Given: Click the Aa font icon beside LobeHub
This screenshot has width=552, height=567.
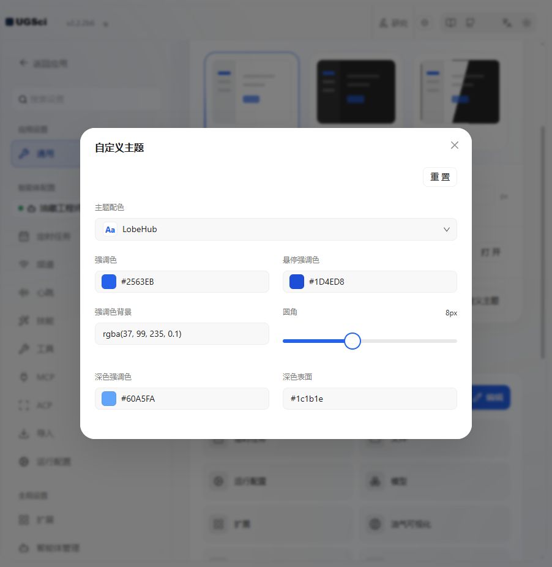Looking at the screenshot, I should point(110,229).
